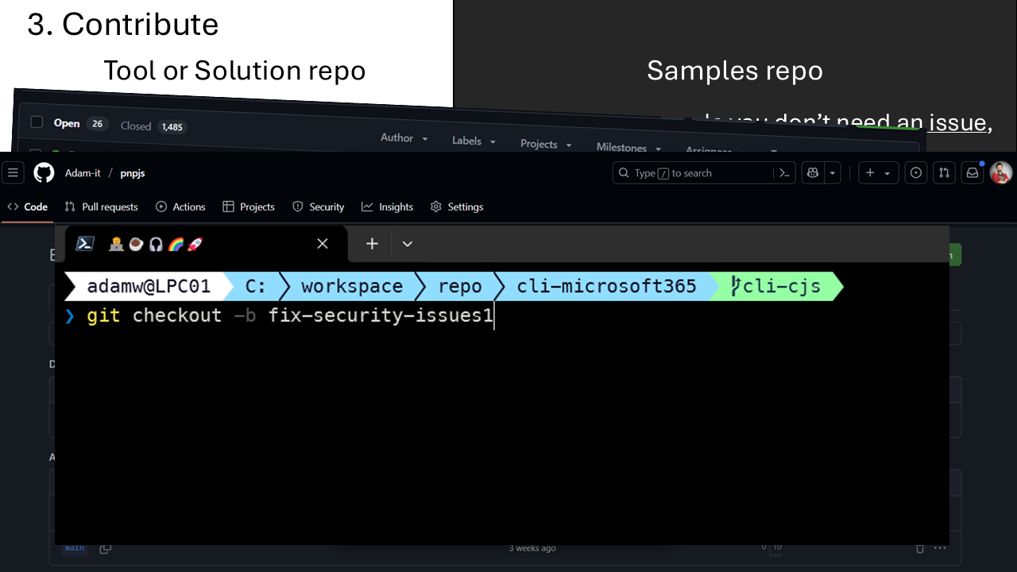1017x572 pixels.
Task: Click the 'Tool or Solution repo' heading
Action: coord(234,71)
